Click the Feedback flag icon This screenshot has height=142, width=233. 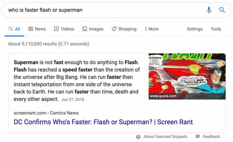tap(198, 137)
